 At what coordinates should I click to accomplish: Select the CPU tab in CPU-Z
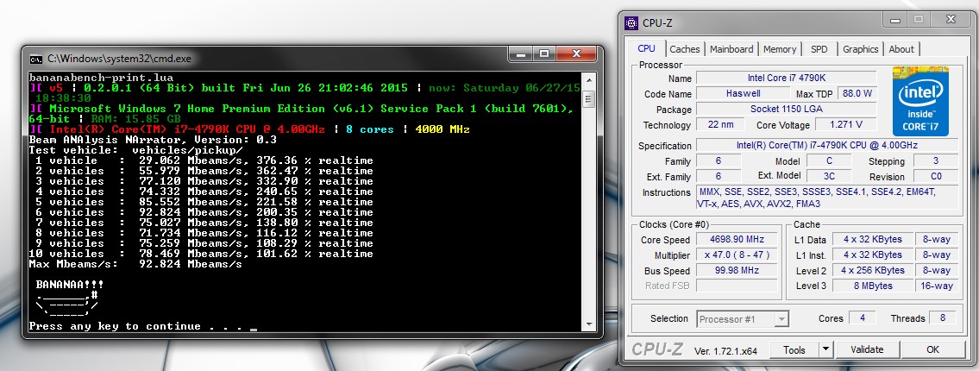coord(646,48)
